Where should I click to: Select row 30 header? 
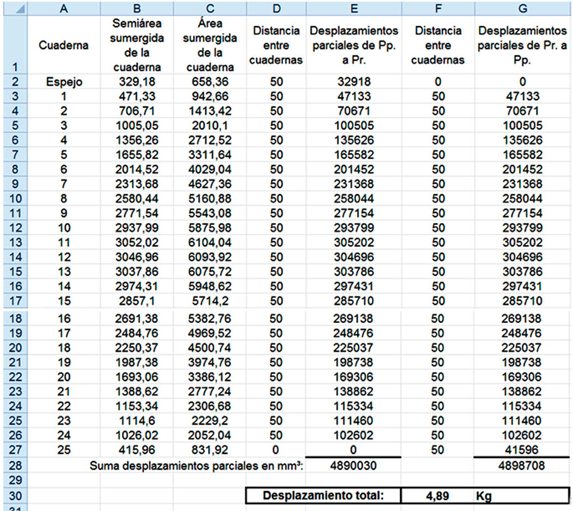point(16,496)
